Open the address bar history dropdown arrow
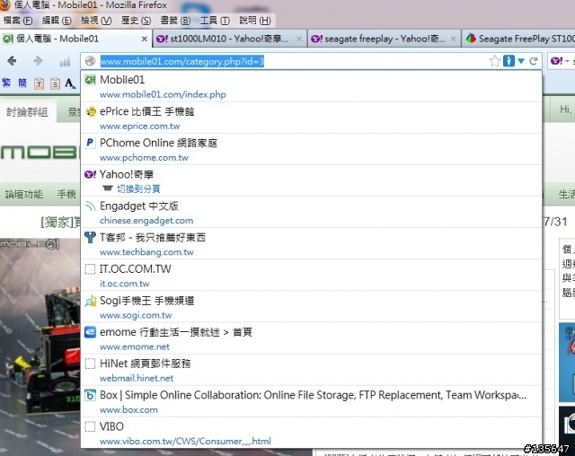 coord(521,61)
